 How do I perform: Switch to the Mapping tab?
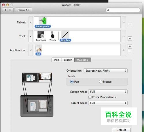pyautogui.click(x=83, y=60)
